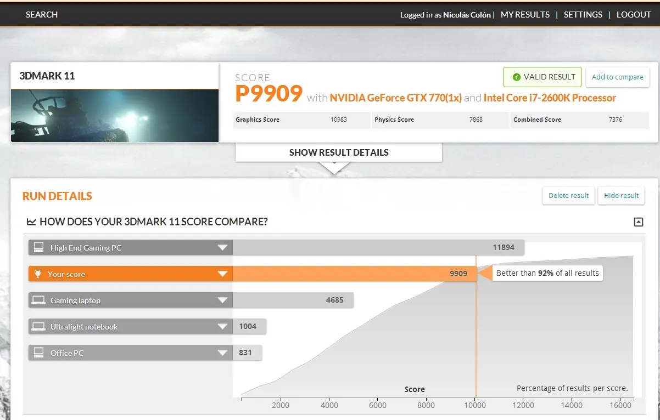
Task: Expand the Gaming laptop dropdown arrow
Action: coord(222,300)
